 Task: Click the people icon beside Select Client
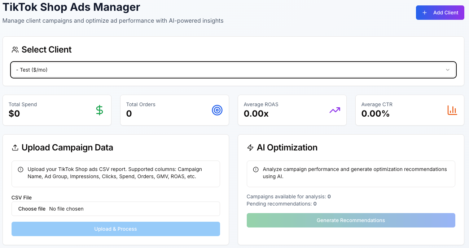tap(15, 50)
